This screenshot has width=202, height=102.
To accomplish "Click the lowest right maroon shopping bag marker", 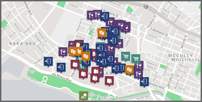I will [109, 81].
